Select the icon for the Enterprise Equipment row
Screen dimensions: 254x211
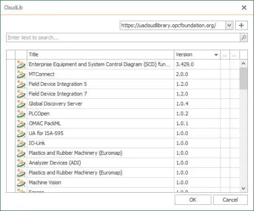coord(21,64)
